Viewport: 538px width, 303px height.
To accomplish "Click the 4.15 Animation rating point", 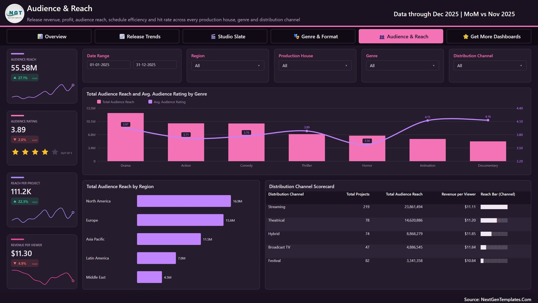I will click(427, 120).
